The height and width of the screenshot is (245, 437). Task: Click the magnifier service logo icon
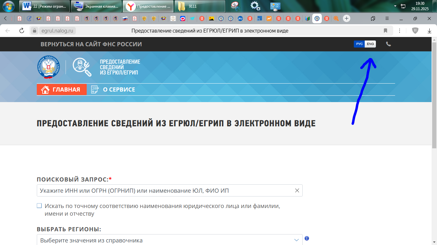pos(82,67)
